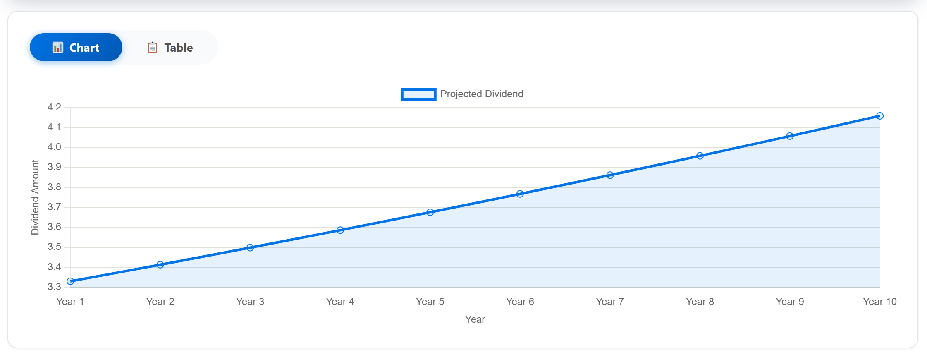927x355 pixels.
Task: Click the bar chart icon on Chart tab
Action: pos(58,48)
